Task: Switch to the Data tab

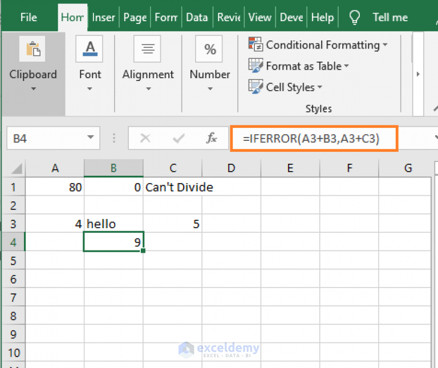Action: tap(197, 17)
